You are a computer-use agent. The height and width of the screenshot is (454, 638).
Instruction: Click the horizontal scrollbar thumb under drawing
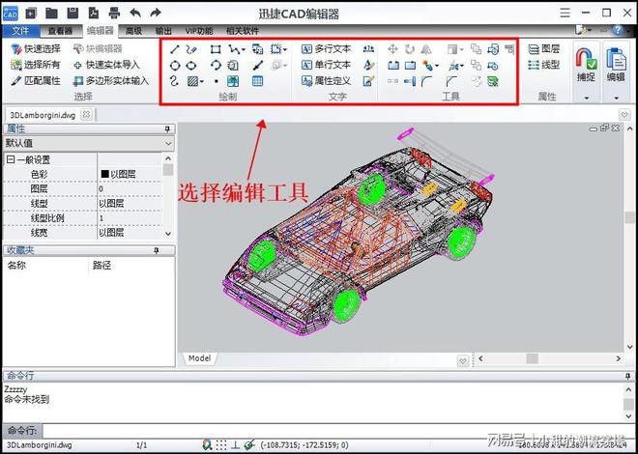[532, 358]
